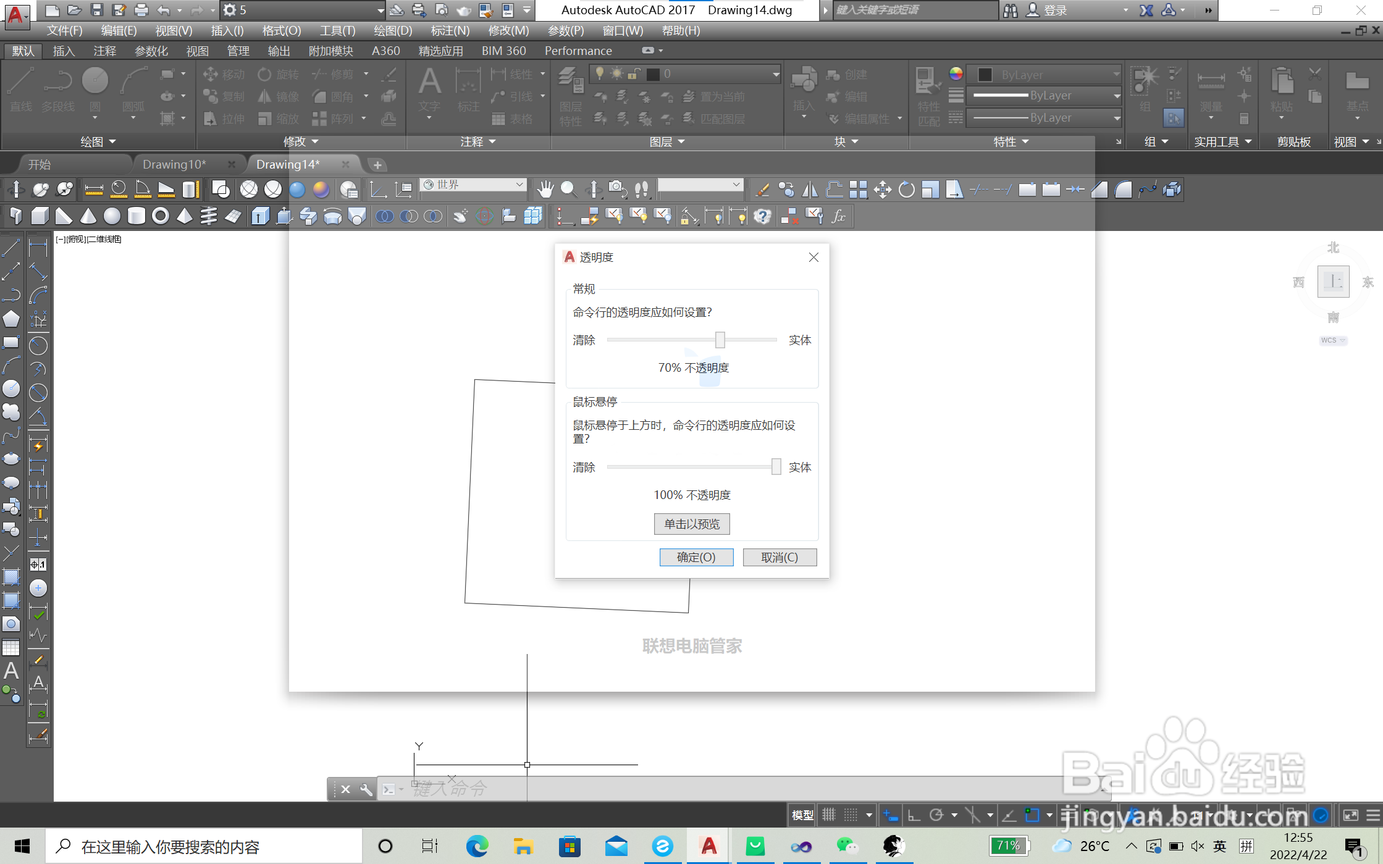Toggle object snap tracking in the status bar
The height and width of the screenshot is (864, 1383).
[x=1009, y=815]
